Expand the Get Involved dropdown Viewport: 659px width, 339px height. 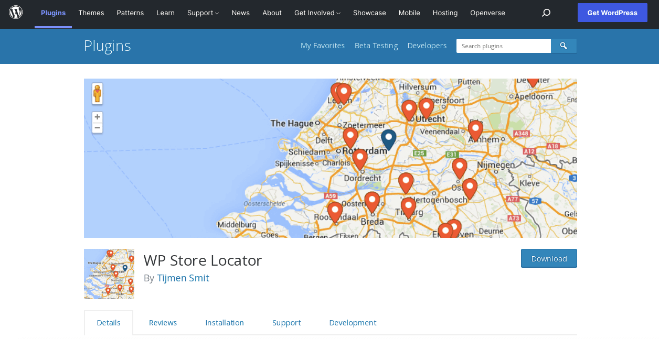tap(317, 13)
